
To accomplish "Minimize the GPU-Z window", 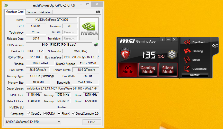I will tap(81, 5).
